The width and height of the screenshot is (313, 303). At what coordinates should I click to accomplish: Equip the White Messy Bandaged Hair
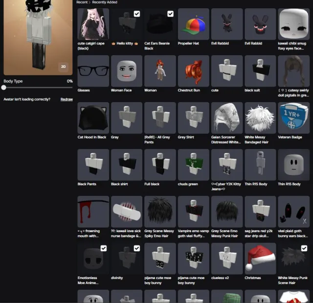point(260,118)
